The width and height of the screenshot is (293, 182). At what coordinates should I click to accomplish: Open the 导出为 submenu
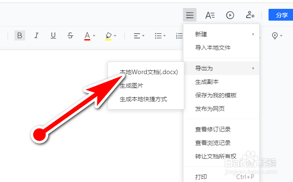221,68
